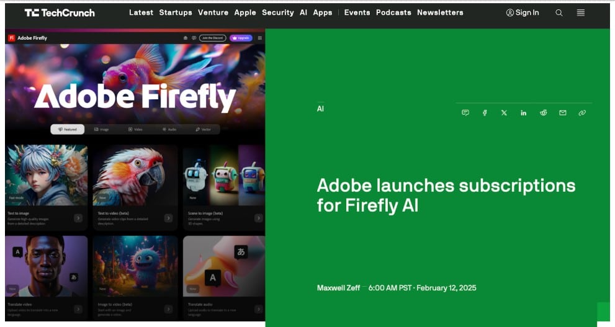
Task: Click the comments icon in share bar
Action: coord(465,113)
